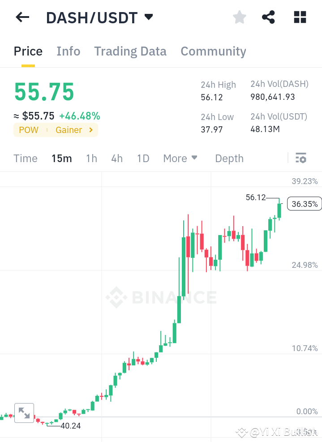Tap the POW tag label

28,130
